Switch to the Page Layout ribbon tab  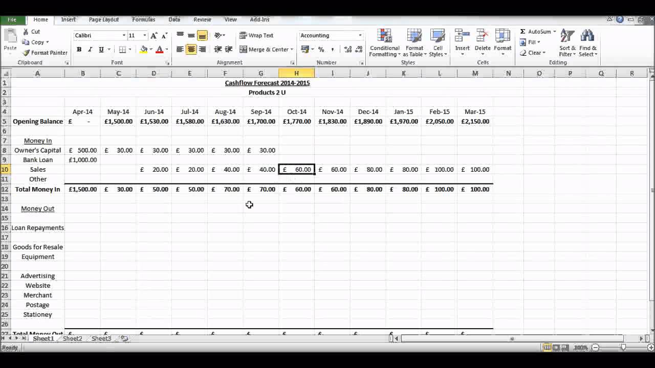[x=103, y=19]
